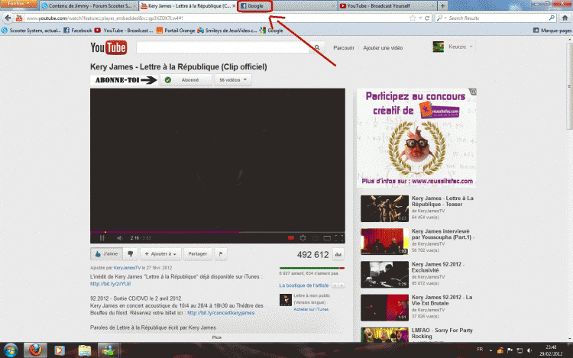Image resolution: width=573 pixels, height=358 pixels.
Task: Open YouTube - Broadcast bookmark in bookmarks bar
Action: (x=124, y=31)
